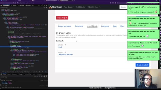Image resolution: width=161 pixels, height=90 pixels.
Task: Open devtools options three-dot menu
Action: [x=45, y=5]
